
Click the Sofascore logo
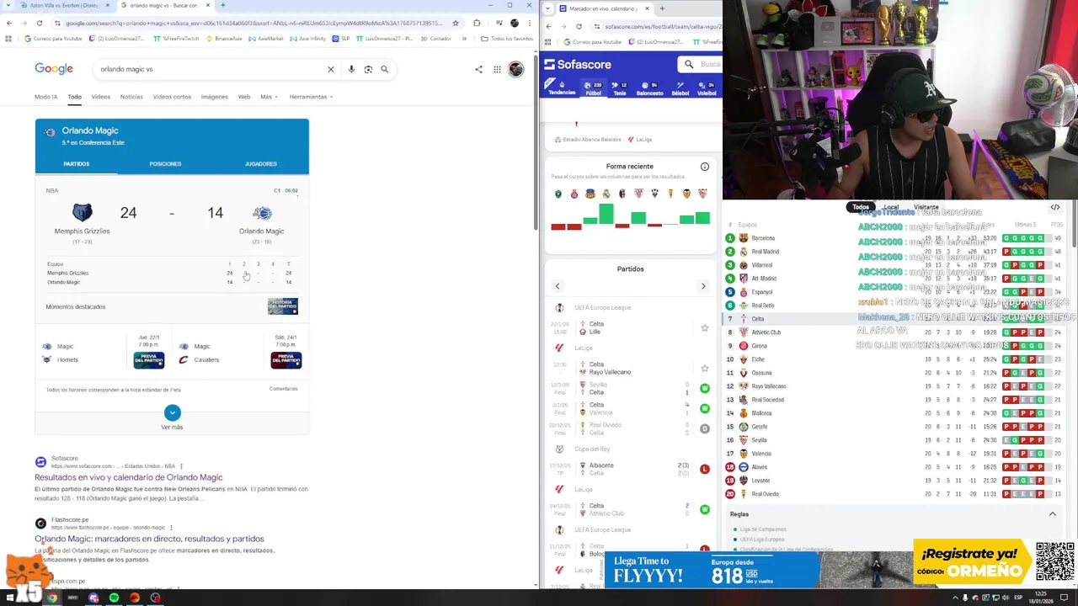pyautogui.click(x=578, y=64)
